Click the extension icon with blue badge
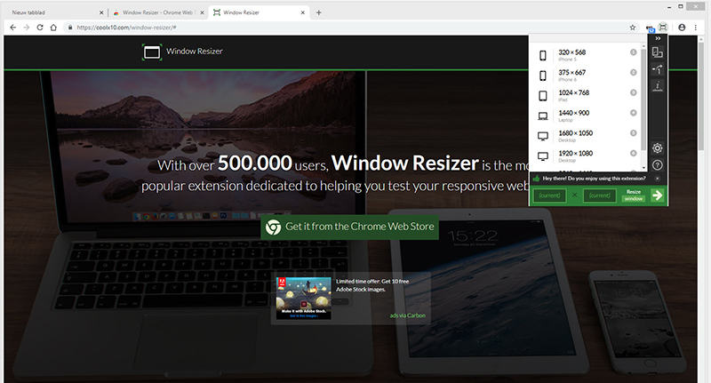This screenshot has width=711, height=383. point(651,28)
